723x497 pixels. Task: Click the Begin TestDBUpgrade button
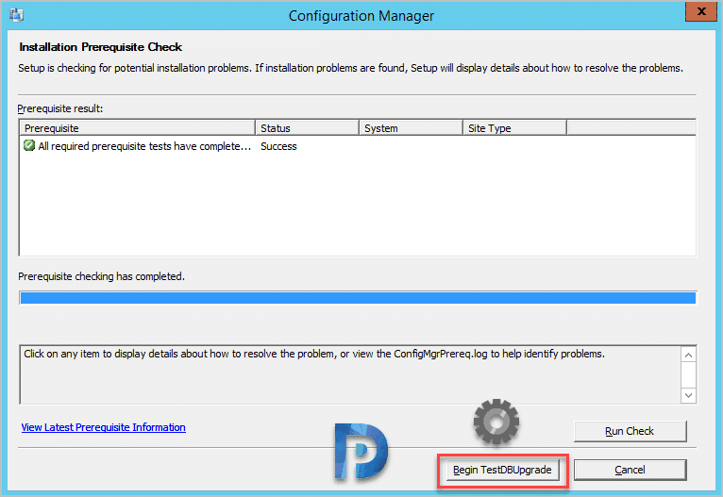click(x=502, y=470)
